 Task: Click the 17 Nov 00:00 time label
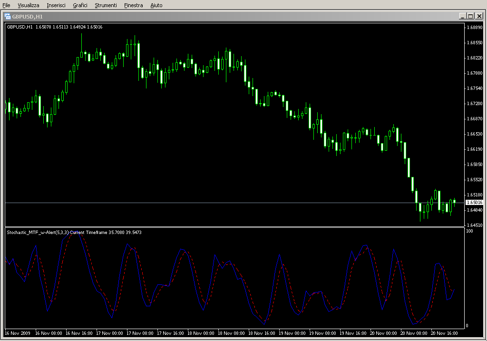pos(109,333)
